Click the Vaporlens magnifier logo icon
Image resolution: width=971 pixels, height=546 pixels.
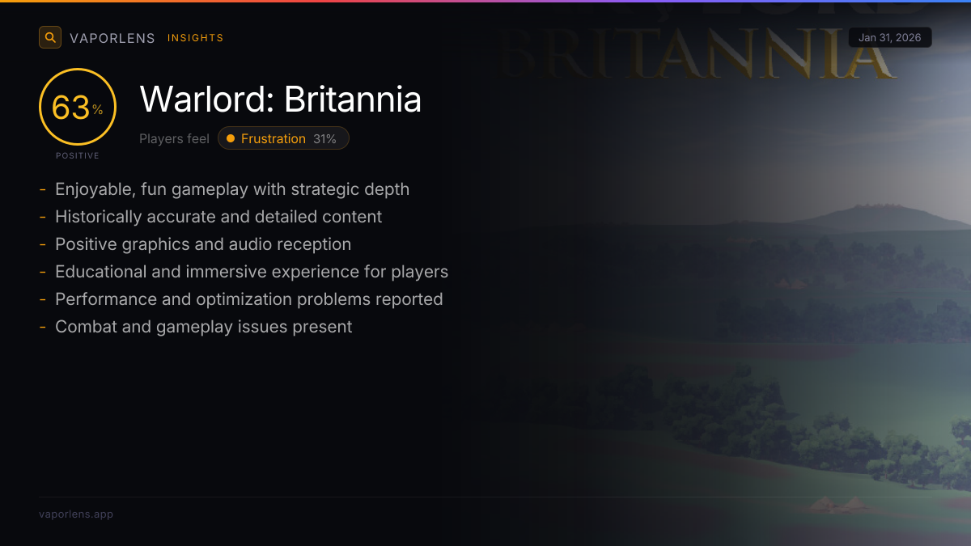click(50, 37)
